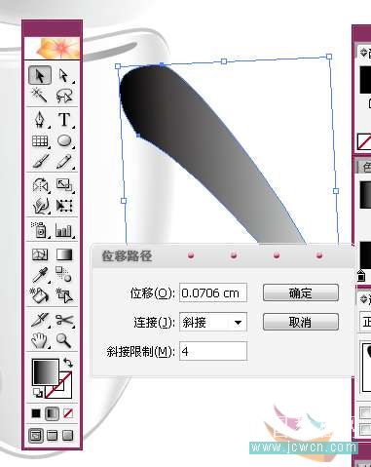Apply Gradient mode button below fill box
Image resolution: width=371 pixels, height=467 pixels.
click(52, 413)
